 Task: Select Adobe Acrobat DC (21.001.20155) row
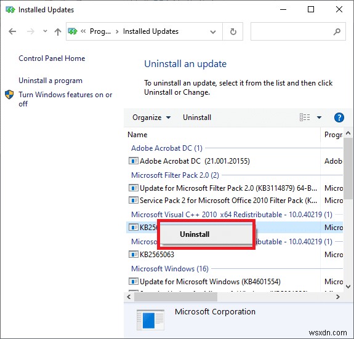(x=195, y=161)
